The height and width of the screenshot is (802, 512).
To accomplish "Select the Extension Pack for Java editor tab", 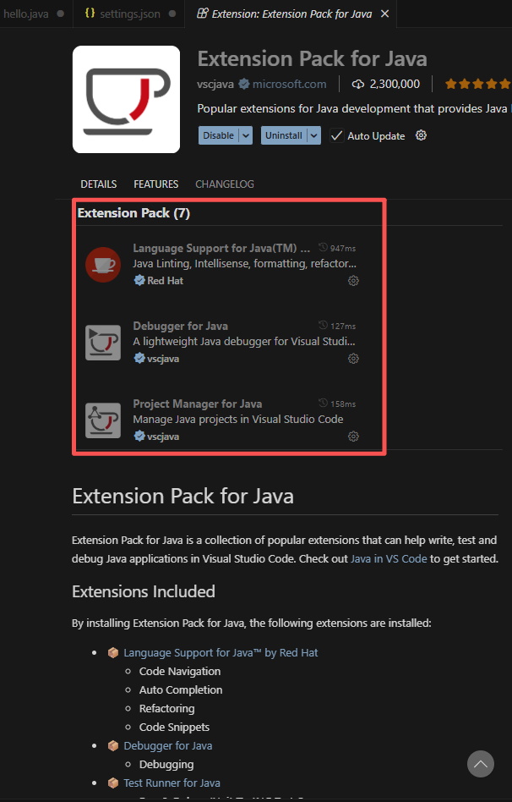I will tap(291, 14).
